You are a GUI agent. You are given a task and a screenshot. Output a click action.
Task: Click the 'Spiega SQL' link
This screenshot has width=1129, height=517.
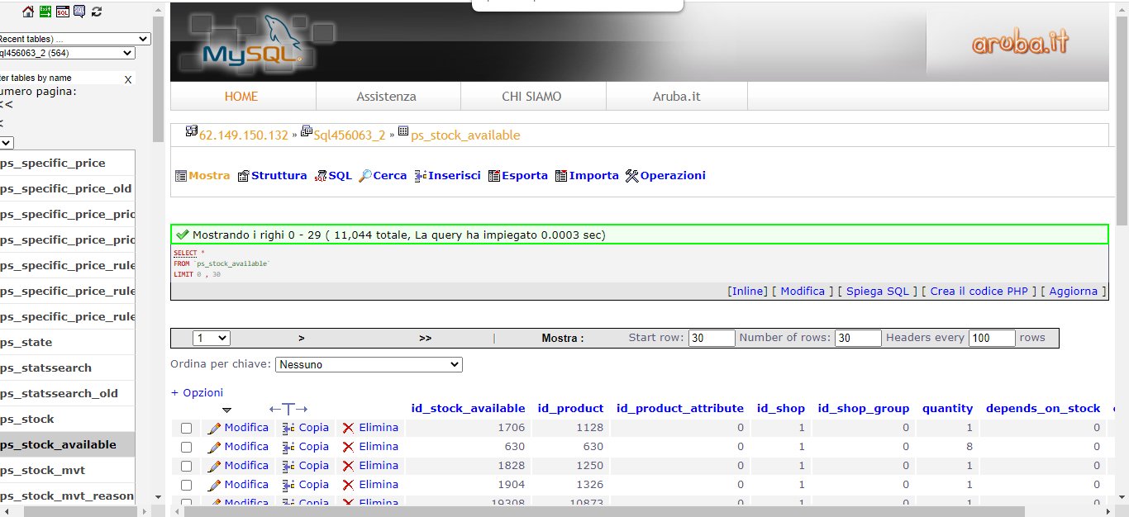coord(877,291)
